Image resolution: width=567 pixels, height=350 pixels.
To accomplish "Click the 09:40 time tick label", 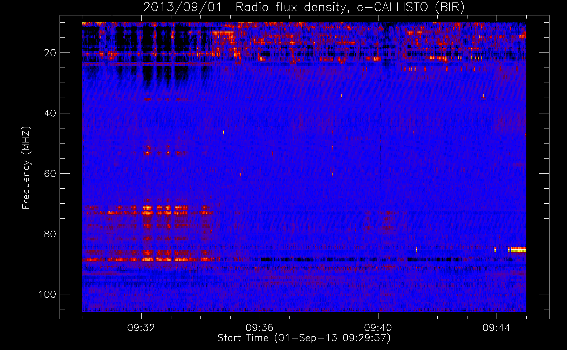I will pyautogui.click(x=378, y=328).
